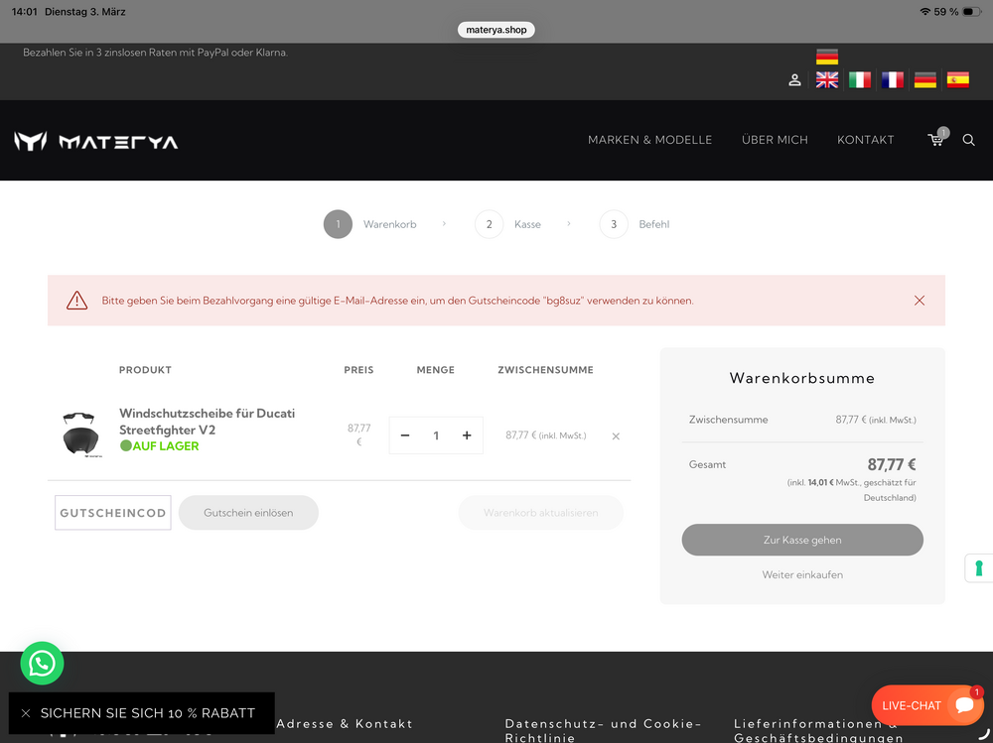
Task: Click 'Bezahlen Sie in 3 zinslosen Raten' text
Action: 155,53
